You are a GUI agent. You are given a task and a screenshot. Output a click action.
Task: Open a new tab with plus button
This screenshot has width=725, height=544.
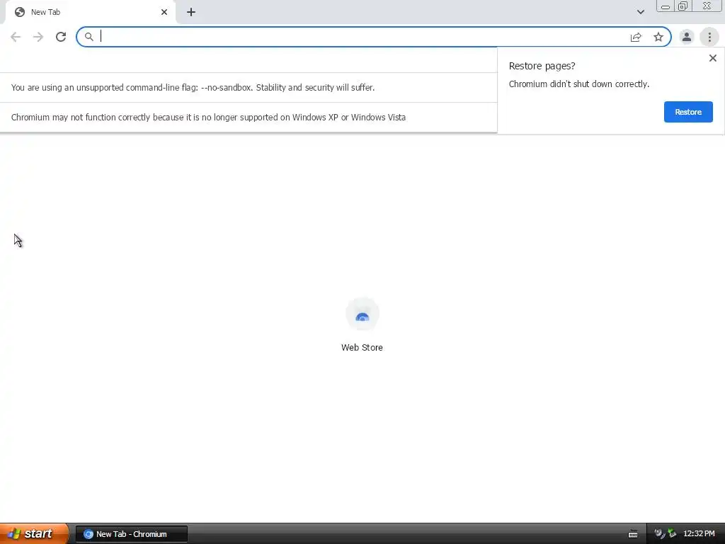click(x=191, y=12)
